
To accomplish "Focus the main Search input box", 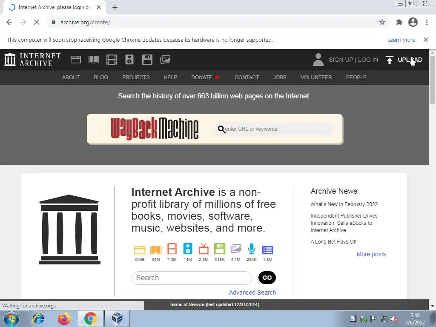I will (192, 278).
